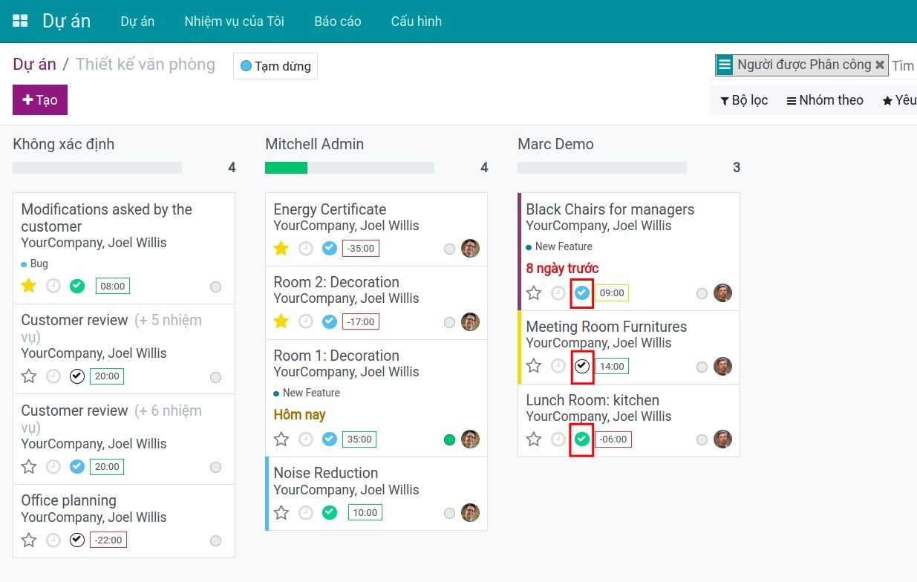Click the Tạo create button
This screenshot has height=582, width=917.
(40, 100)
